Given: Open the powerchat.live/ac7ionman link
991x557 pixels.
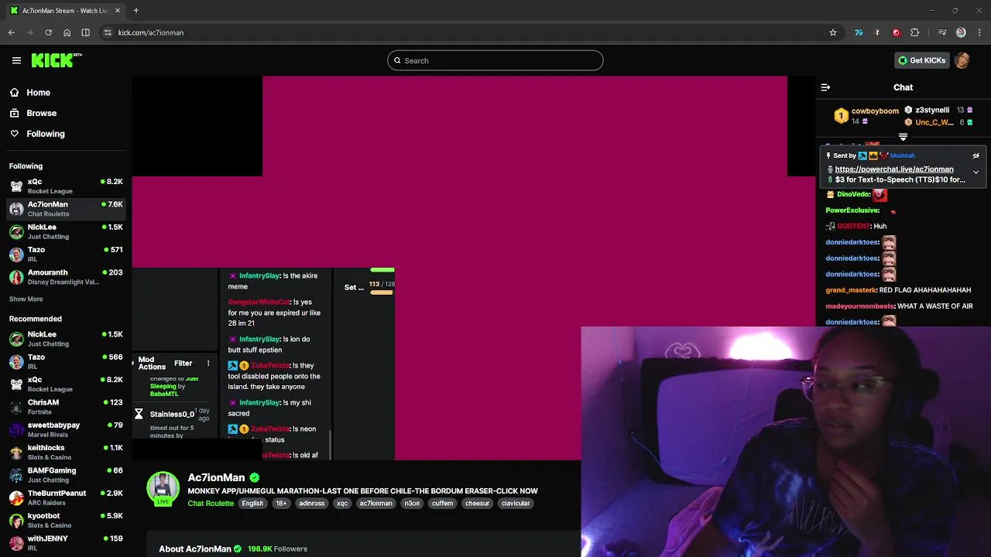Looking at the screenshot, I should [894, 169].
